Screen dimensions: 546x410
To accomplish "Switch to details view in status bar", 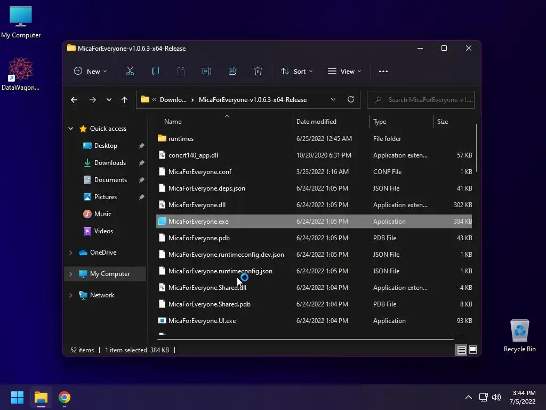I will pos(461,350).
